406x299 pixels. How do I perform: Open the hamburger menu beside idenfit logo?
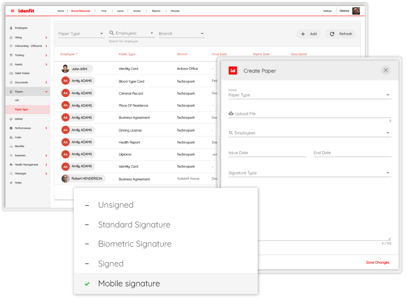click(13, 11)
